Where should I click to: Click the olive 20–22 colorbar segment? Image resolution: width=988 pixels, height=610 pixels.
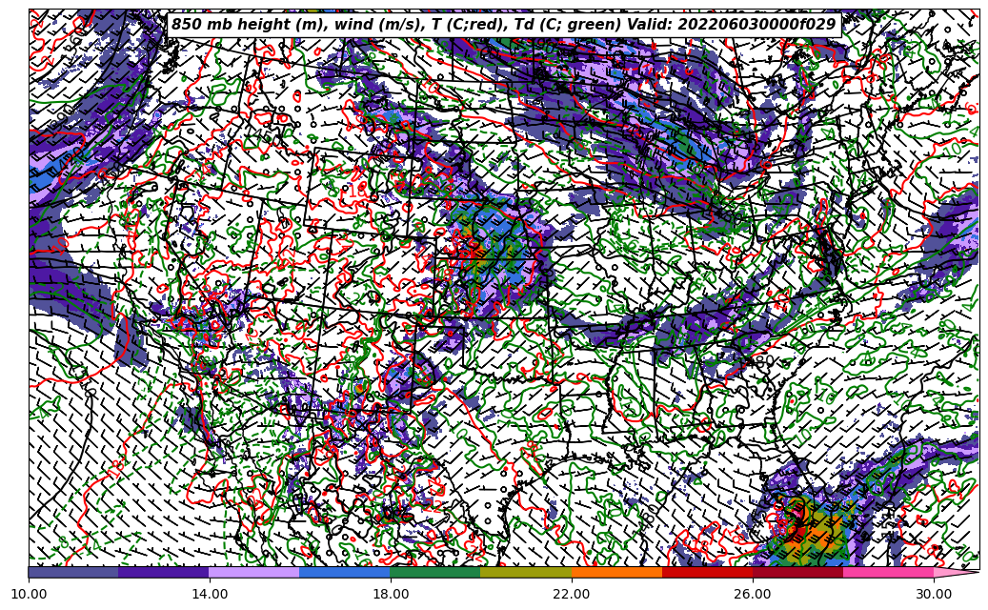[x=526, y=572]
